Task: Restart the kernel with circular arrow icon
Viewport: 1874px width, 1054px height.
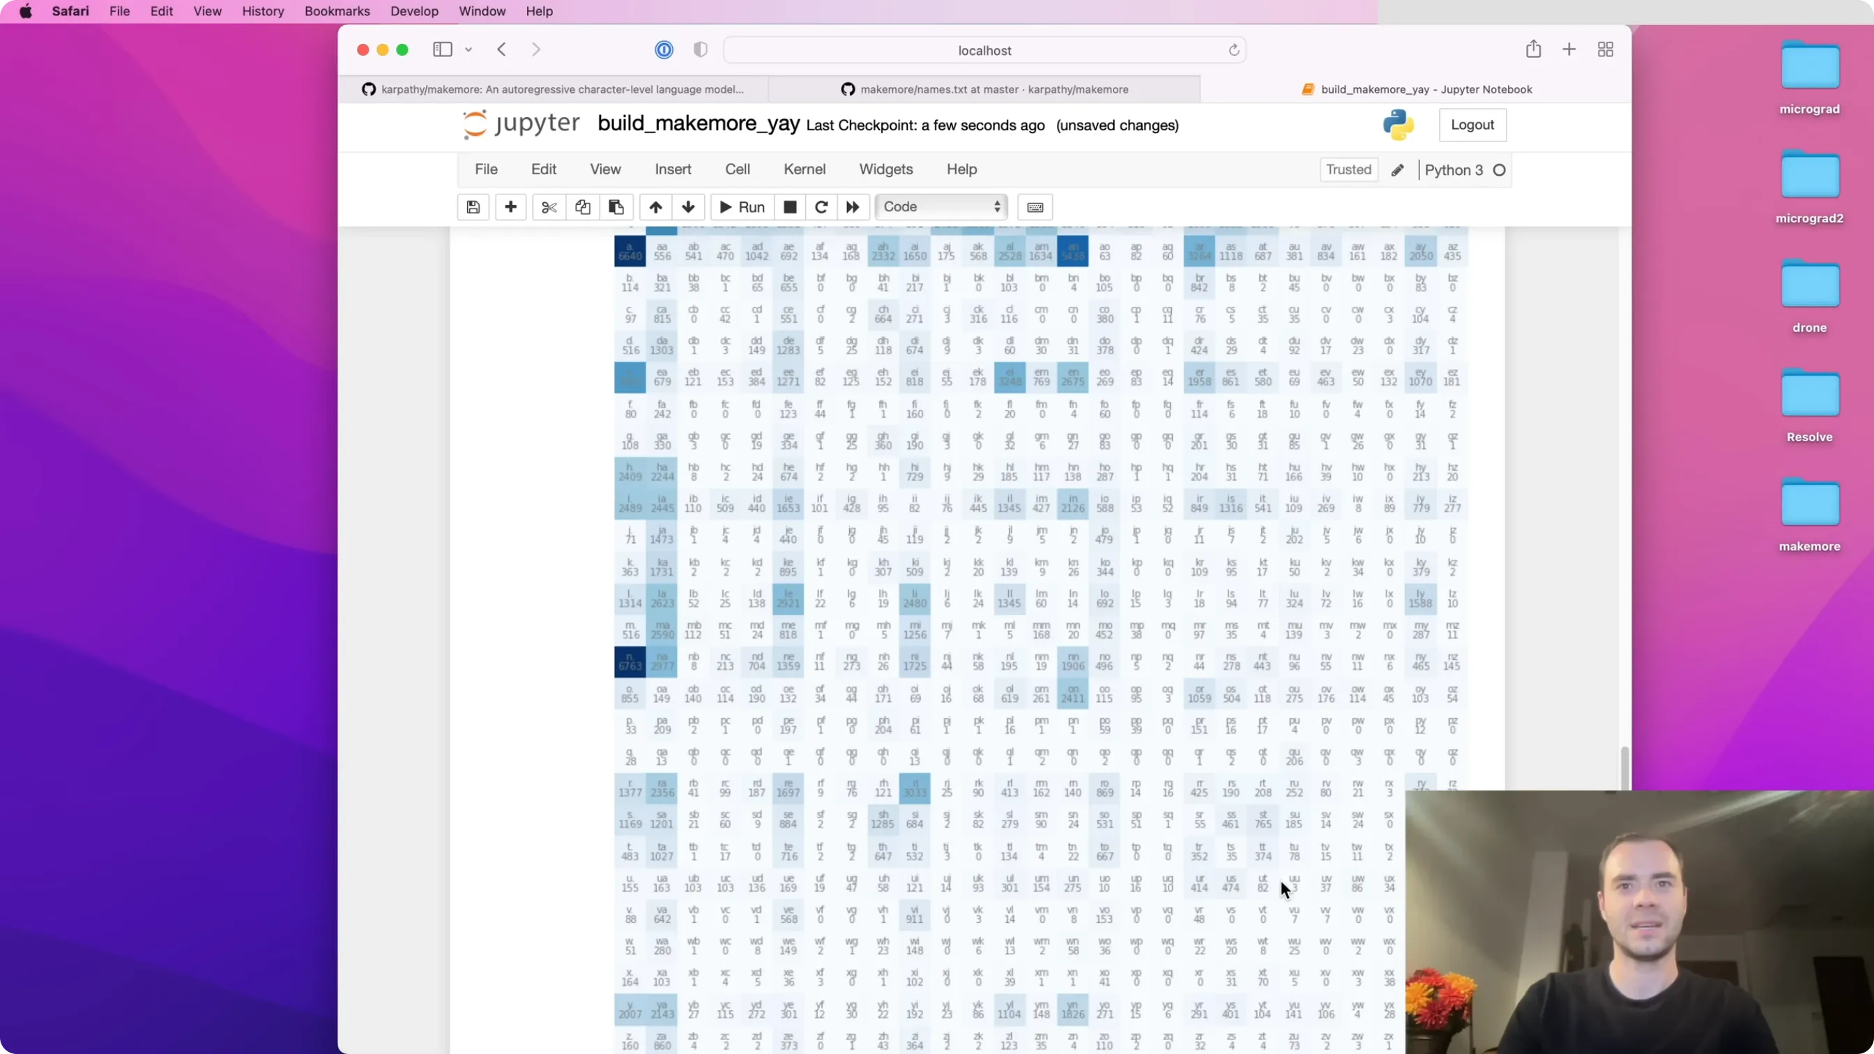Action: 821,207
